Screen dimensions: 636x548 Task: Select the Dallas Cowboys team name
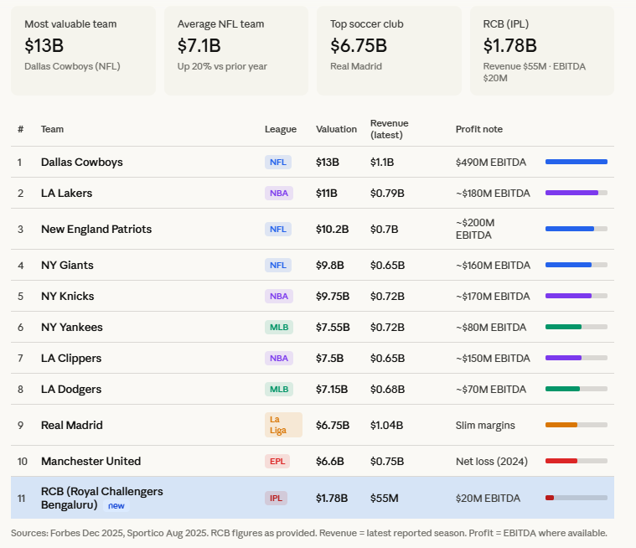coord(82,162)
